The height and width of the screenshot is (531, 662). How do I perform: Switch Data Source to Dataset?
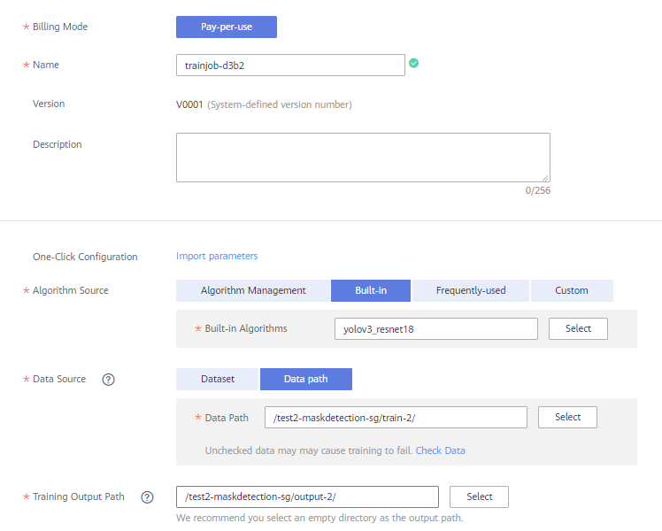218,379
